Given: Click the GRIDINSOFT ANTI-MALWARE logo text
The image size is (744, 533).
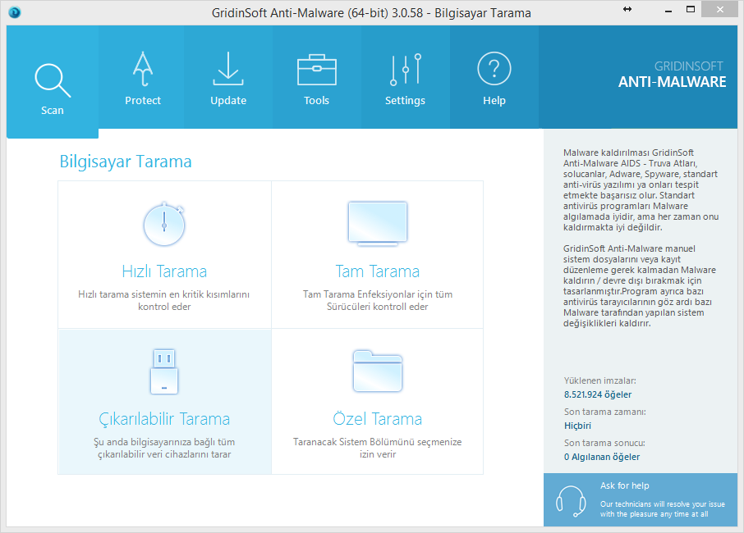Looking at the screenshot, I should tap(672, 75).
